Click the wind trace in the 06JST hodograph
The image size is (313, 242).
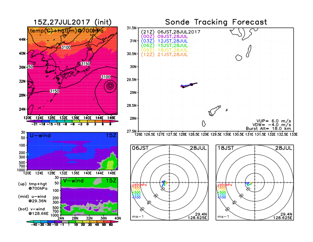coord(164,183)
